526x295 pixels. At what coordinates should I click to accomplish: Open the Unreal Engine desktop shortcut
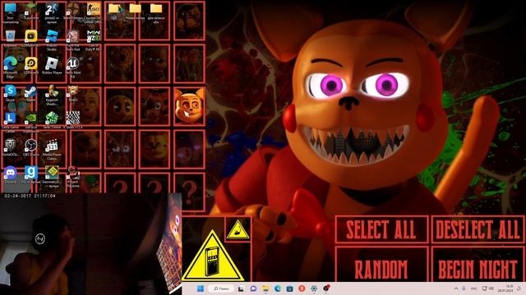(73, 67)
